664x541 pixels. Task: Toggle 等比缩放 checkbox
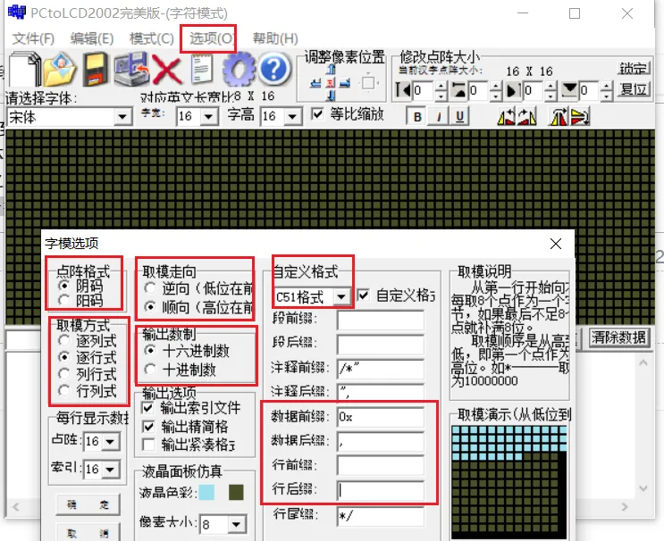(316, 113)
